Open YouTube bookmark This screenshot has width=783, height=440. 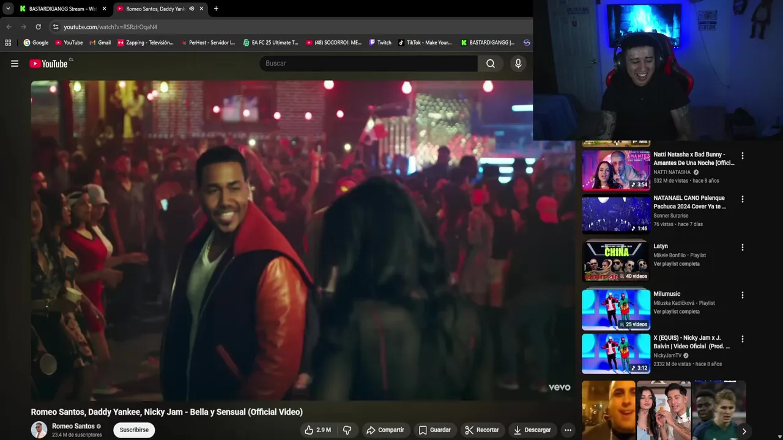tap(69, 43)
